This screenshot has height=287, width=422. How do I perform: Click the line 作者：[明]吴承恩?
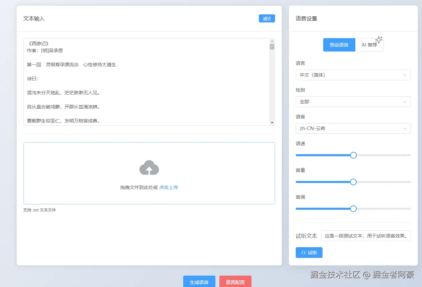pyautogui.click(x=45, y=51)
